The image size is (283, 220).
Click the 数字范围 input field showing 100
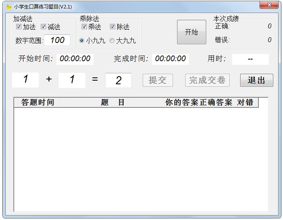[57, 40]
